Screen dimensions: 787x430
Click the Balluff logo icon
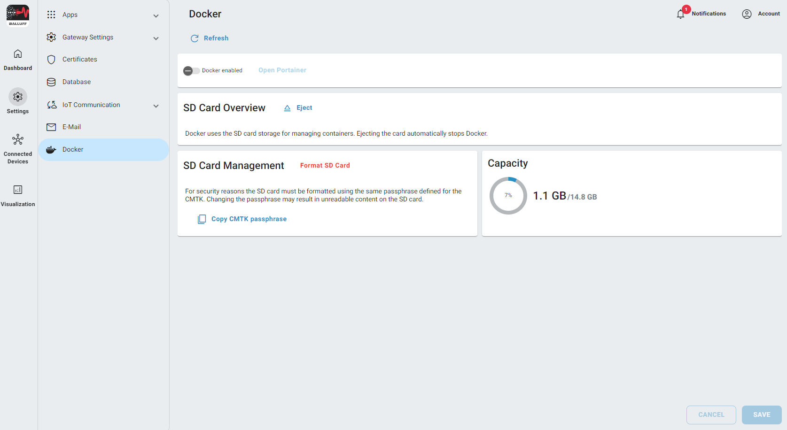click(x=18, y=15)
